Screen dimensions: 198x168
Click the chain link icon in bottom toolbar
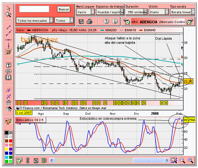(x=28, y=160)
